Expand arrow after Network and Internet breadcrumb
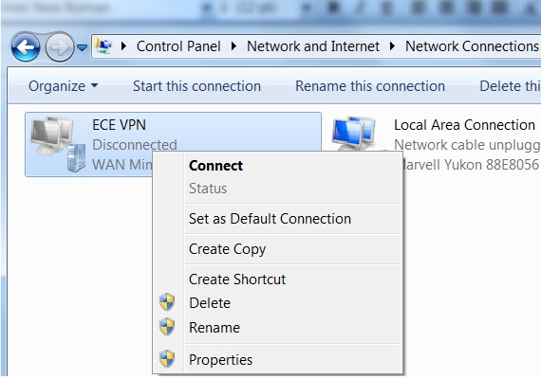The height and width of the screenshot is (379, 541). pyautogui.click(x=392, y=46)
